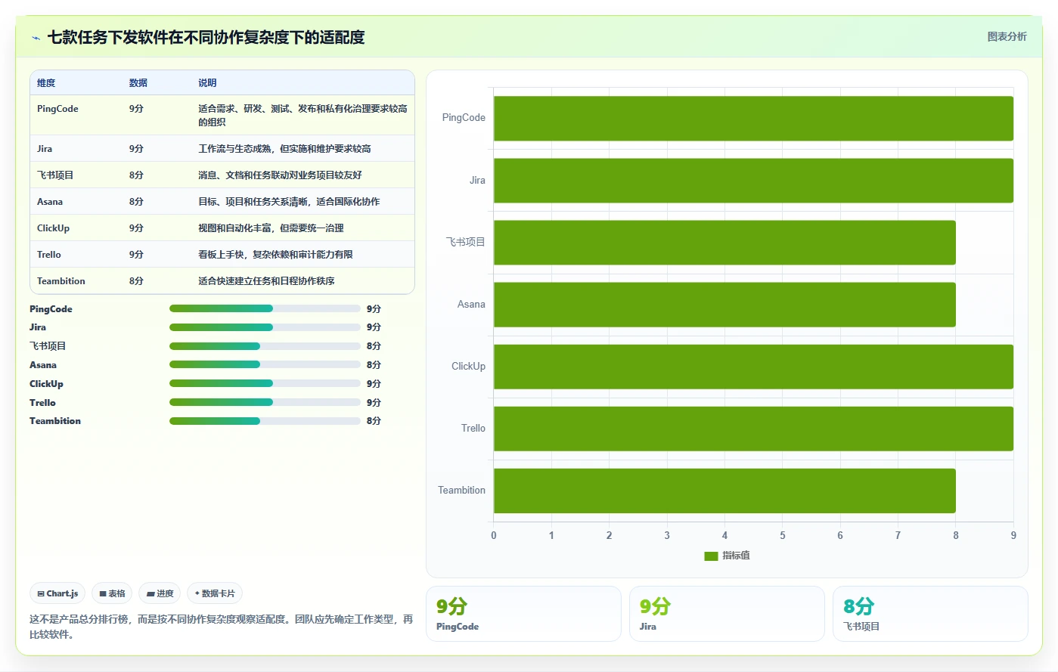Click the 飞书项目 bar in the chart
The height and width of the screenshot is (672, 1058).
click(724, 243)
